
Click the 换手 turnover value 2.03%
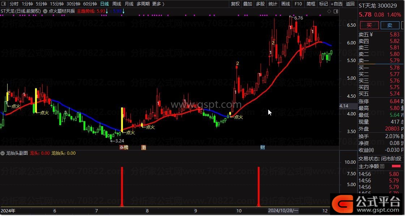pyautogui.click(x=393, y=136)
